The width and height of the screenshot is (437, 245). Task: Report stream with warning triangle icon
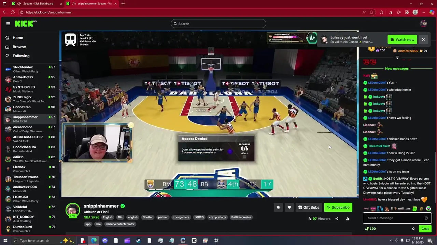click(348, 219)
